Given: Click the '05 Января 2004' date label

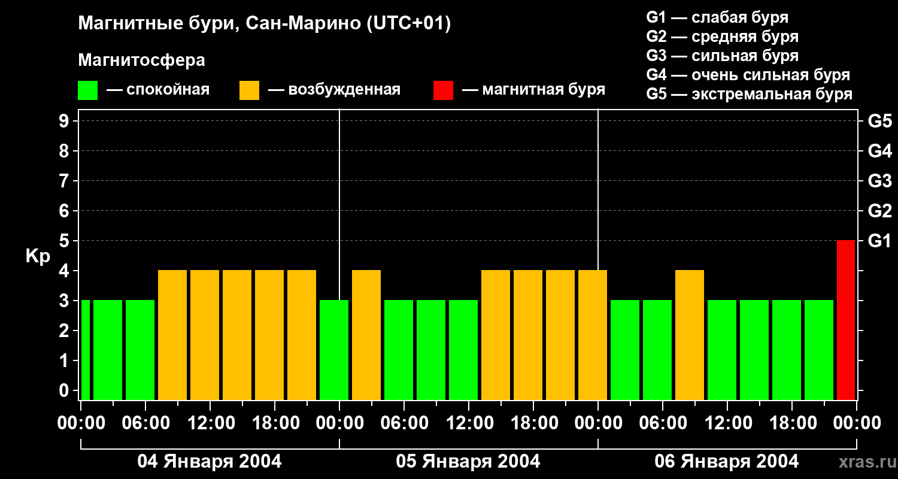Looking at the screenshot, I should [468, 462].
